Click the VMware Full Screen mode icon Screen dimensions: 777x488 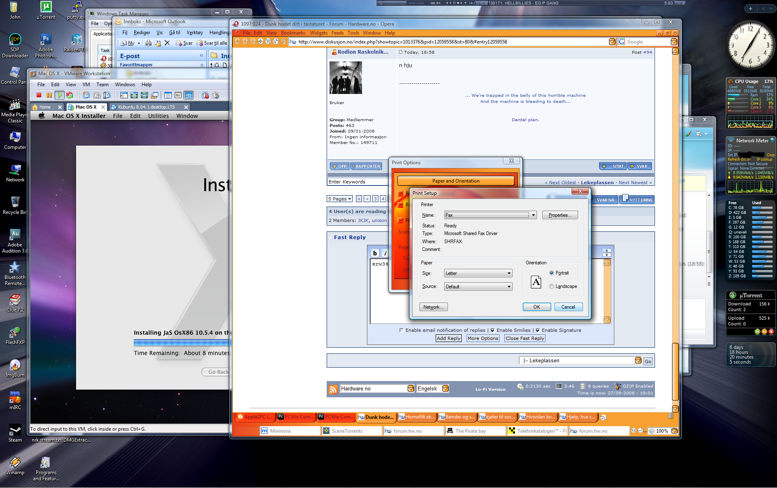pos(144,95)
